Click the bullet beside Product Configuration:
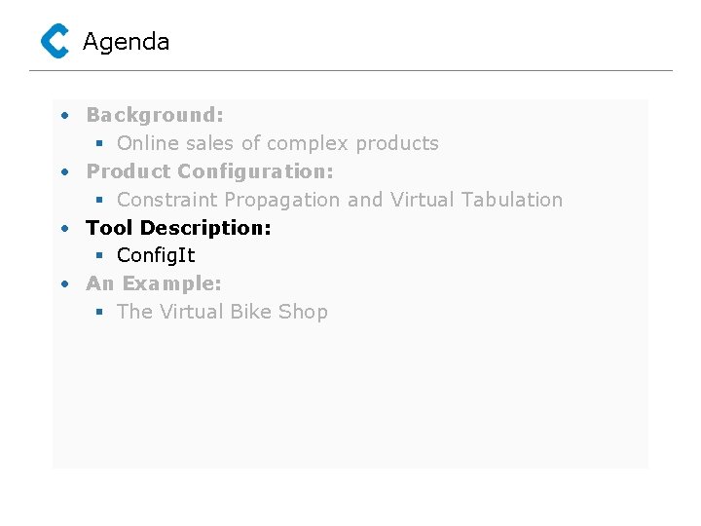This screenshot has height=526, width=701. [65, 171]
